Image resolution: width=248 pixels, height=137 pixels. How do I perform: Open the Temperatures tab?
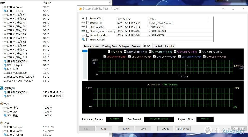[x=91, y=46]
